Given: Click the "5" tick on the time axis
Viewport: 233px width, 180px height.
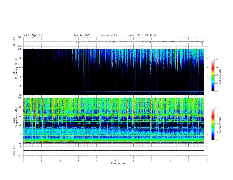Looking at the screenshot, I should (115, 161).
